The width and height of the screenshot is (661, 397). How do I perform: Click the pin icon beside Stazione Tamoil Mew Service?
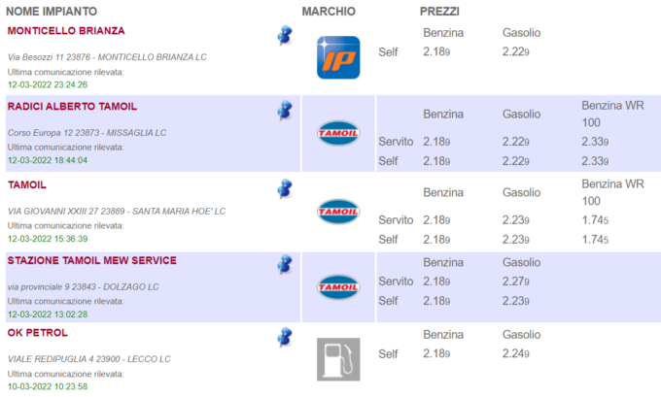coord(284,264)
